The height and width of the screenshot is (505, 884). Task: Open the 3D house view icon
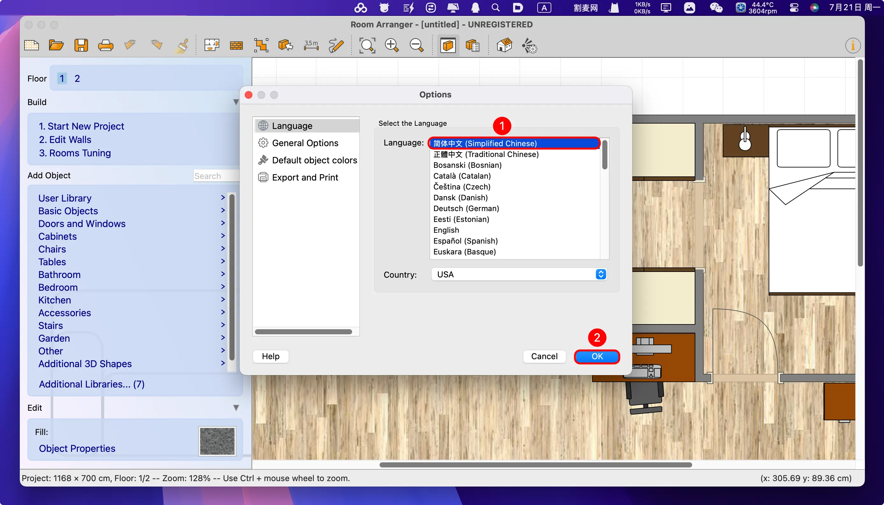point(504,46)
